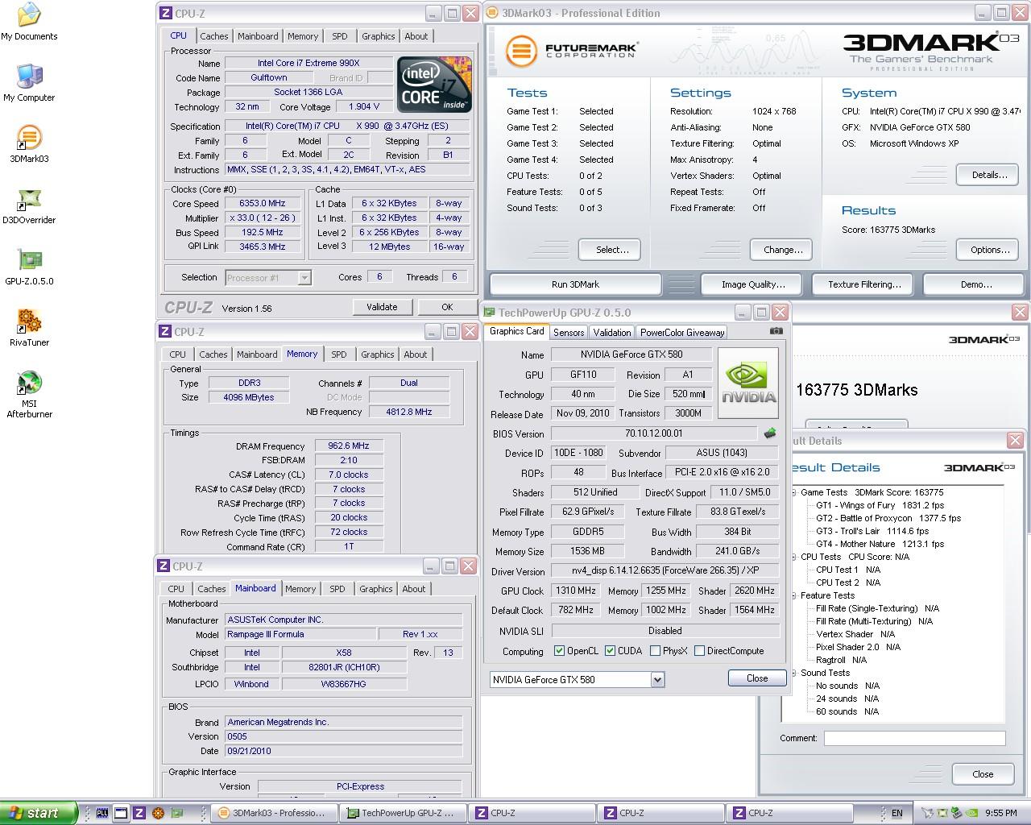Launch the RivaTuner desktop shortcut
Screen dimensions: 1031x825
[29, 328]
